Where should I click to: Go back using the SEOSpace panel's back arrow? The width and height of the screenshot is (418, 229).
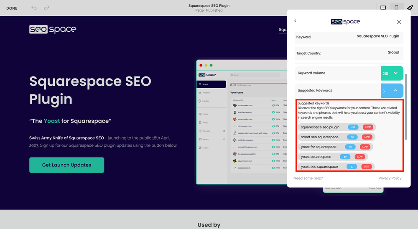pos(295,21)
